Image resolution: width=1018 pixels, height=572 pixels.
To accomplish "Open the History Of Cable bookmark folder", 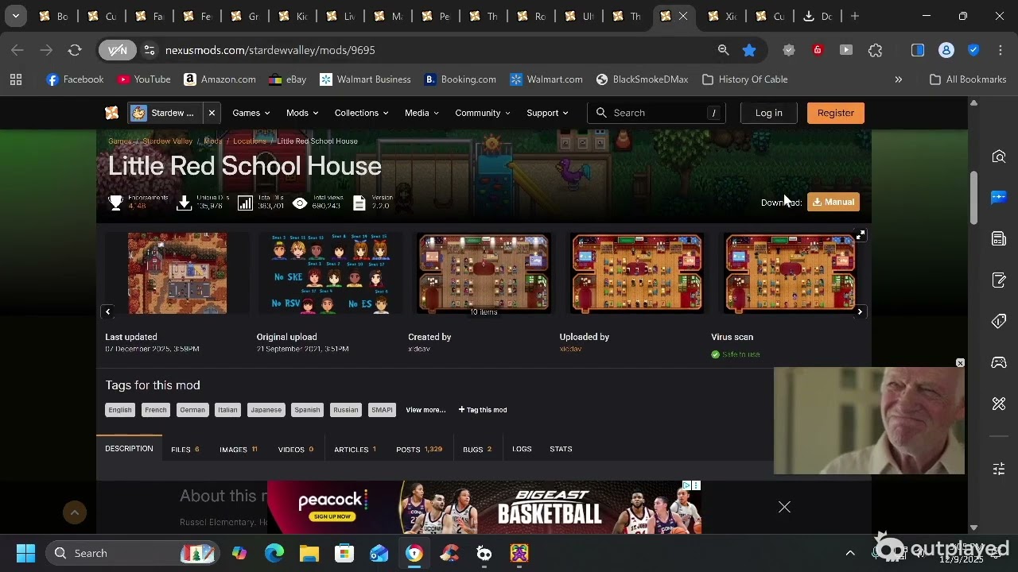I will [x=745, y=79].
